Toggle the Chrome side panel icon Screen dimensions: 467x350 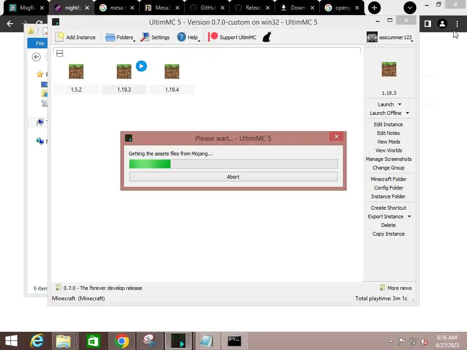click(428, 24)
